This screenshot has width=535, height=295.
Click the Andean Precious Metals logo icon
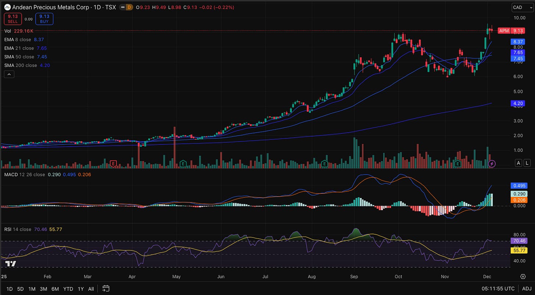(x=7, y=7)
